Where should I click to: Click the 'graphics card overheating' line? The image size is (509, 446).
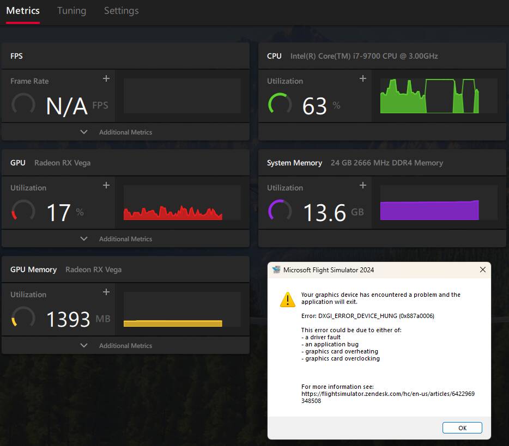pyautogui.click(x=340, y=351)
